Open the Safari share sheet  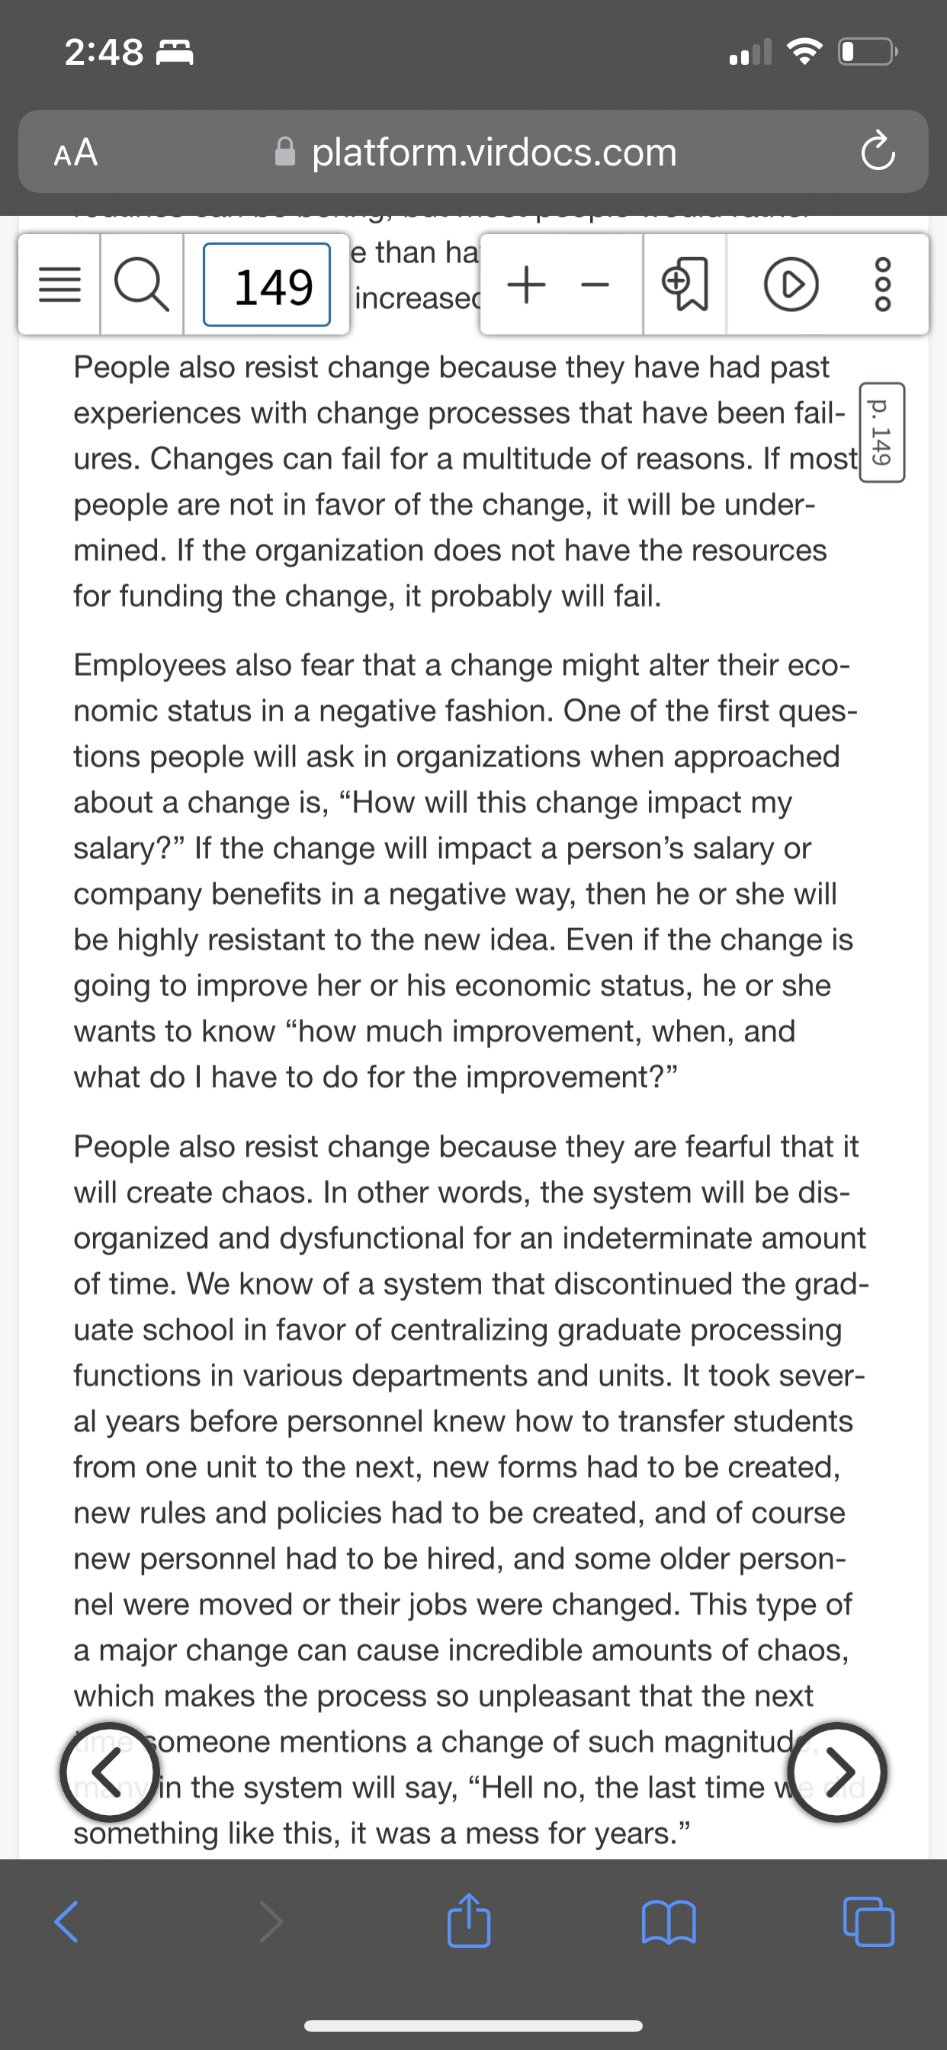pyautogui.click(x=469, y=1920)
